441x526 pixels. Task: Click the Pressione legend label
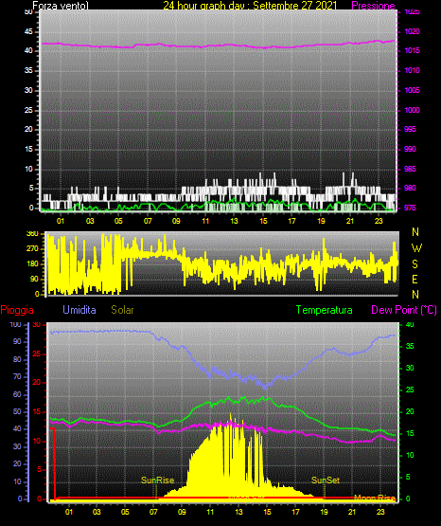tap(373, 6)
